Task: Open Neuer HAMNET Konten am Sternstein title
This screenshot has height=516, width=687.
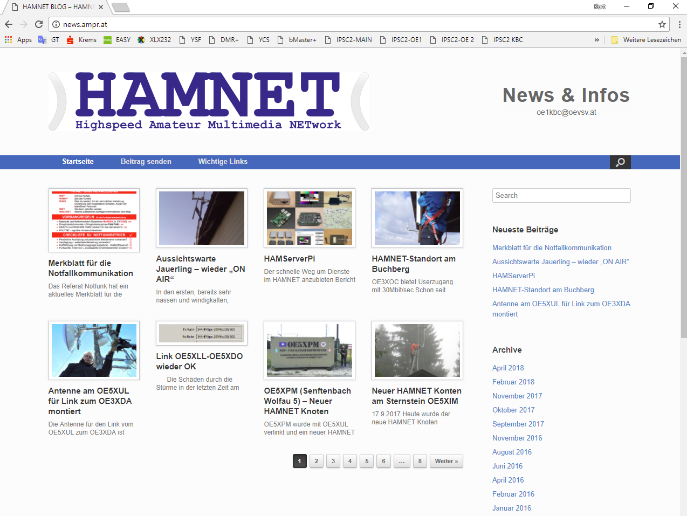Action: (x=417, y=396)
